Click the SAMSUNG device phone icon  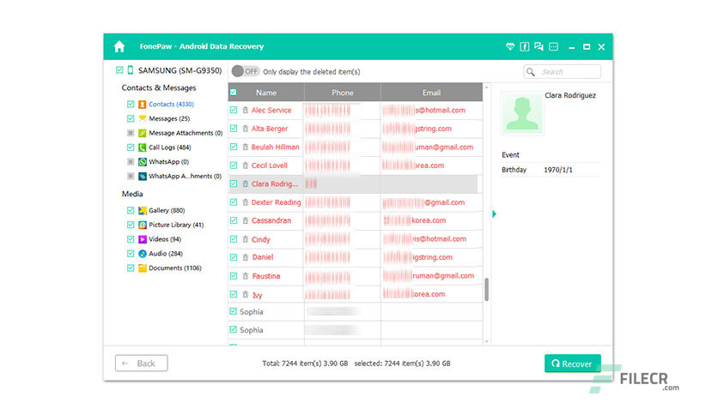pyautogui.click(x=131, y=70)
